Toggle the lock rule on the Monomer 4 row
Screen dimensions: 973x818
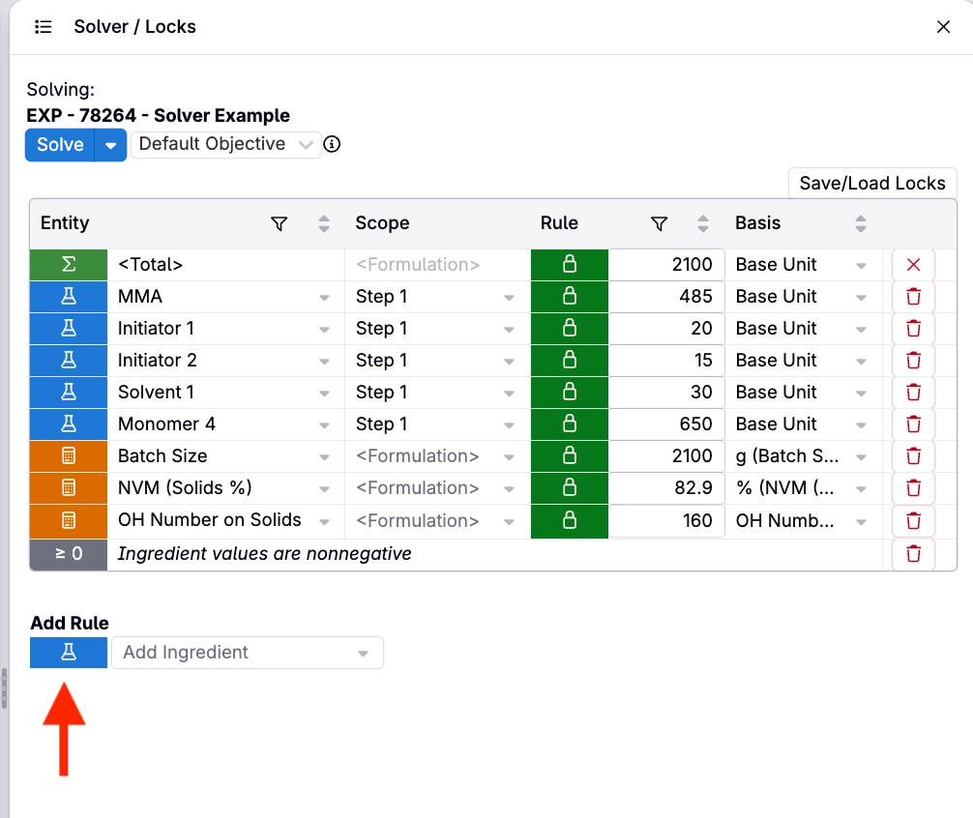(x=569, y=424)
